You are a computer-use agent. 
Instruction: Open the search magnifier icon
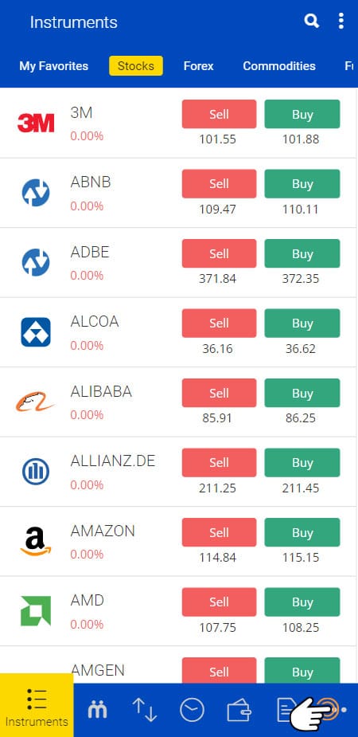(312, 22)
